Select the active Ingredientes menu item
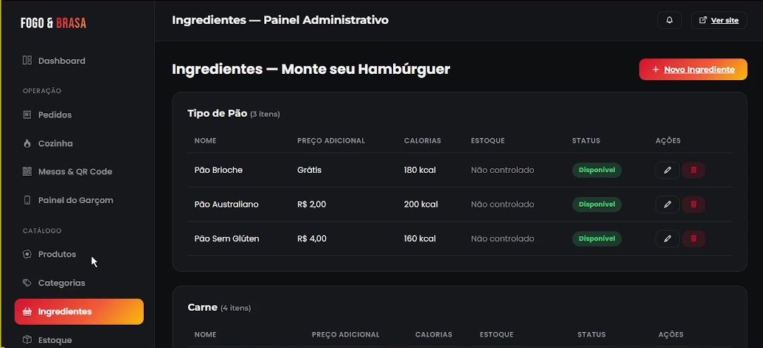 click(79, 311)
